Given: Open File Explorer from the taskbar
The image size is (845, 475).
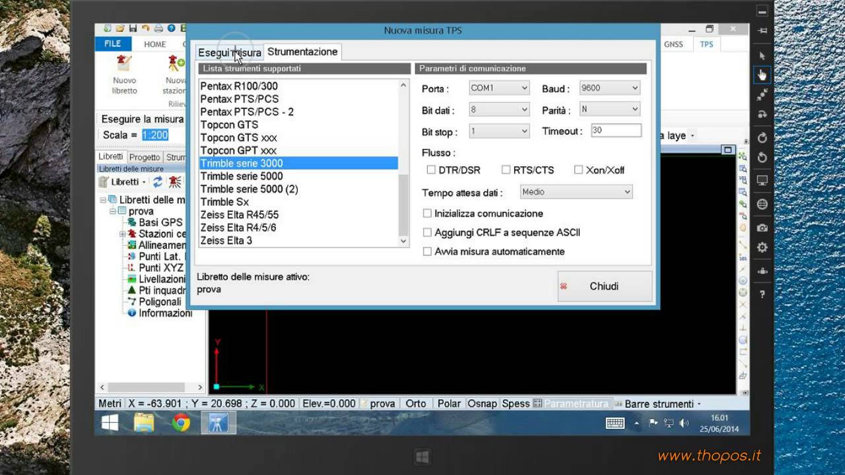Looking at the screenshot, I should pos(144,423).
